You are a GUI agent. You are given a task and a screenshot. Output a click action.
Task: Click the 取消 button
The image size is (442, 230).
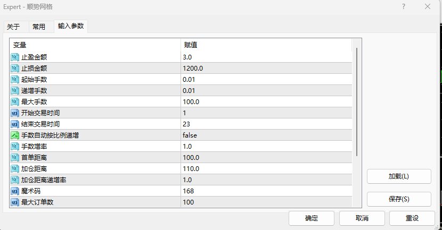[x=362, y=218]
